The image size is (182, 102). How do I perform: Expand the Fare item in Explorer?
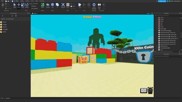pyautogui.click(x=157, y=50)
